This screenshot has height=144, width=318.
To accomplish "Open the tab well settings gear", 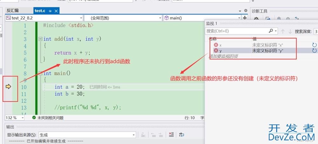I will [246, 11].
